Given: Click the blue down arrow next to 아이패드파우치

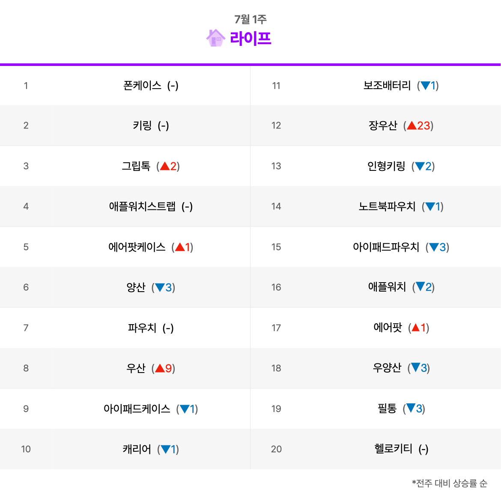Looking at the screenshot, I should pyautogui.click(x=434, y=247).
